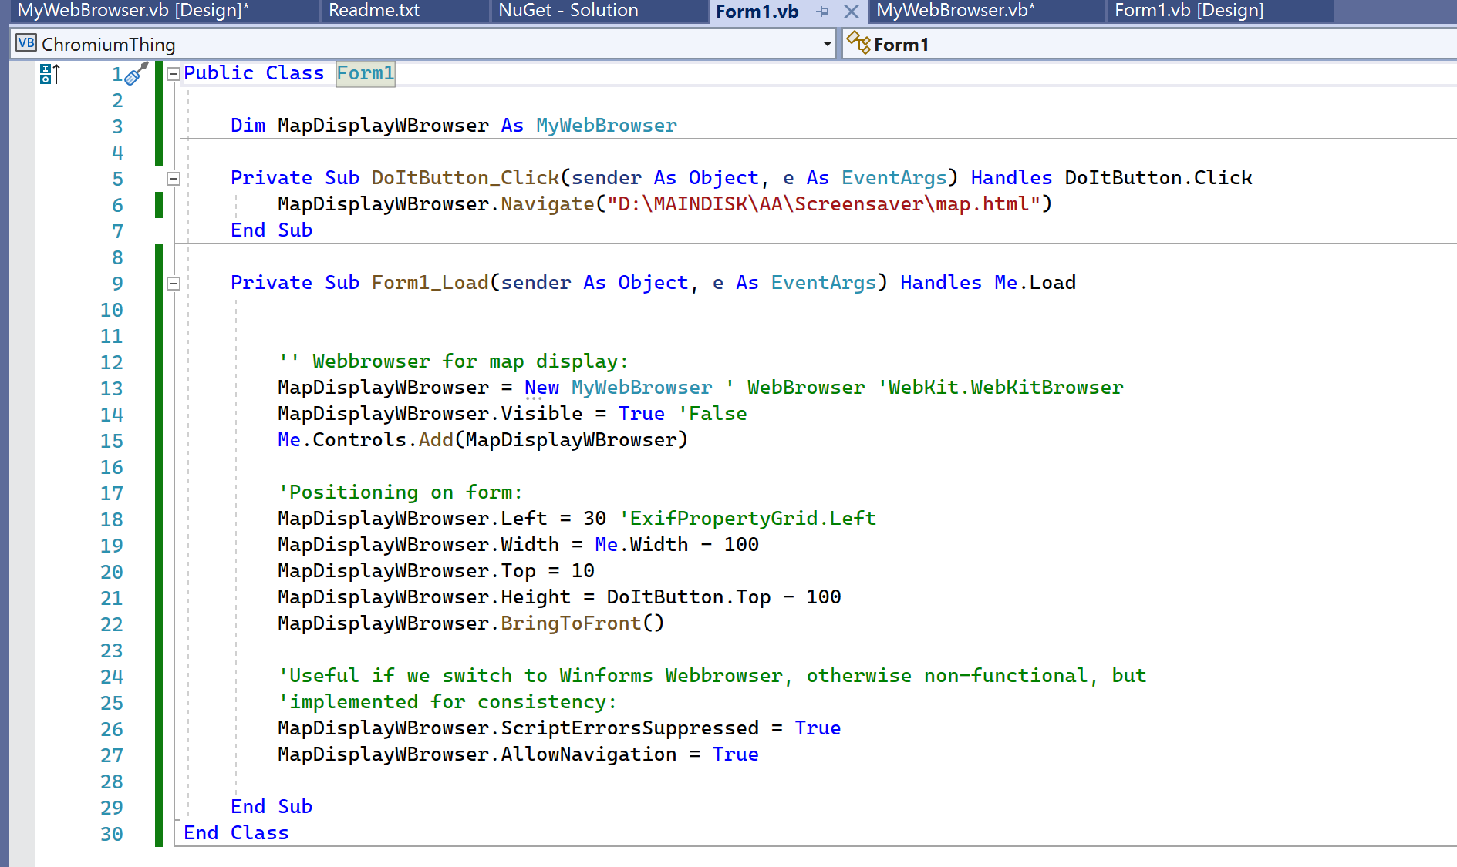The height and width of the screenshot is (867, 1457).
Task: Open the ChromiumThing project dropdown arrow
Action: (827, 44)
